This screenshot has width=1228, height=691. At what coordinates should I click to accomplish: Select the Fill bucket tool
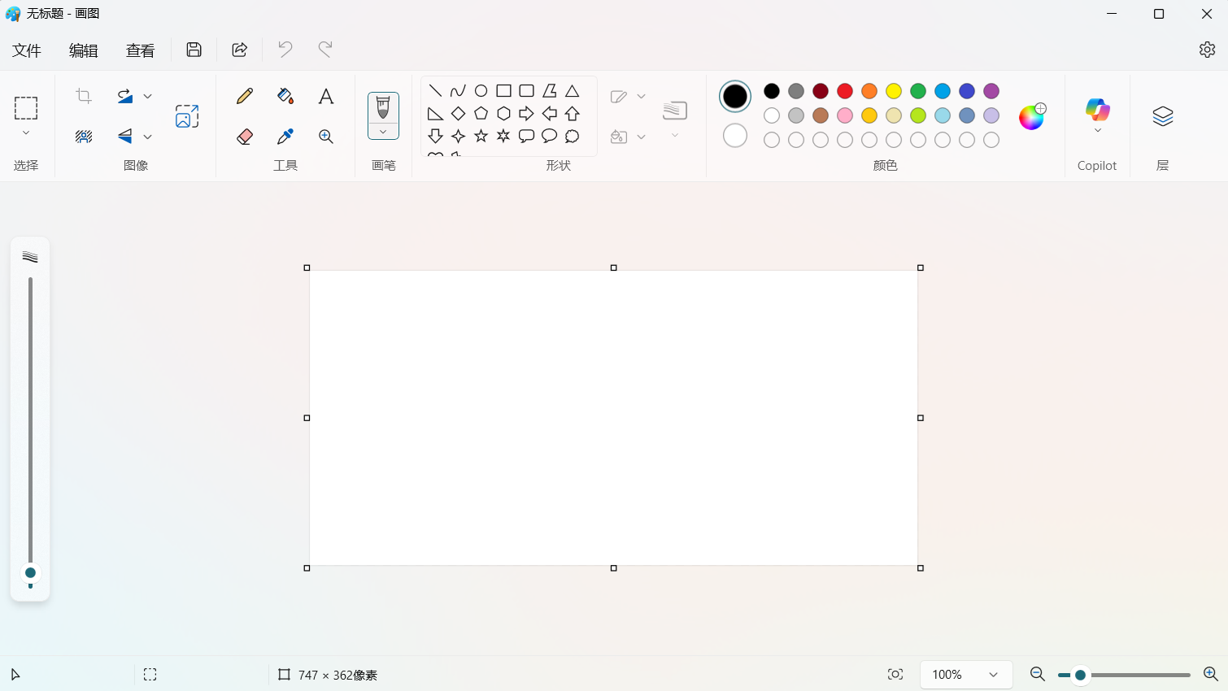tap(285, 96)
